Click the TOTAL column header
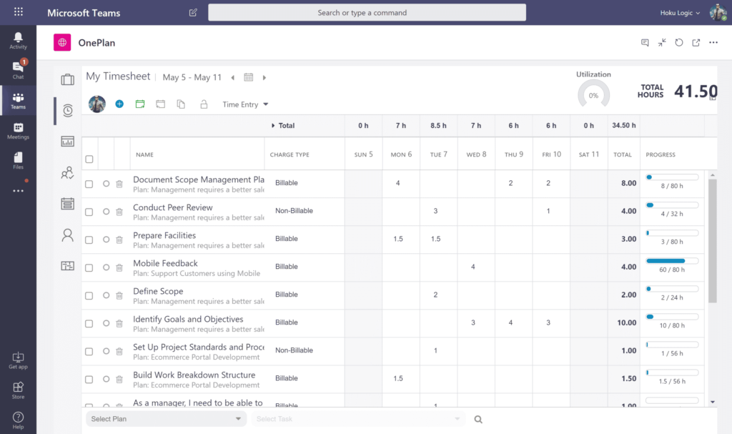732x434 pixels. [x=623, y=154]
